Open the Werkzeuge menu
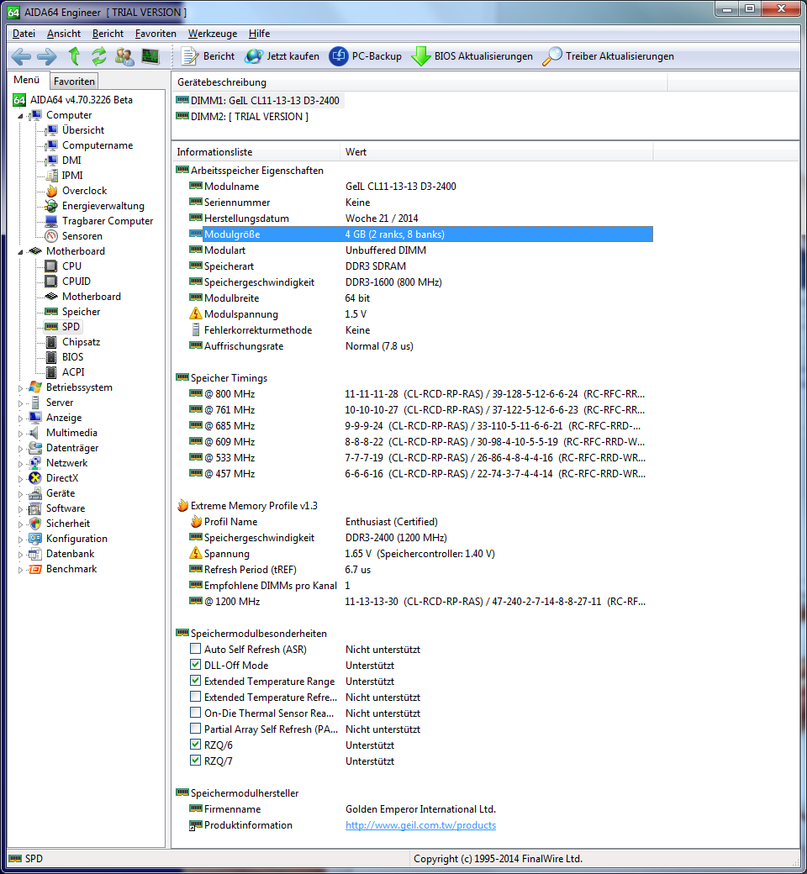The width and height of the screenshot is (807, 874). point(213,34)
